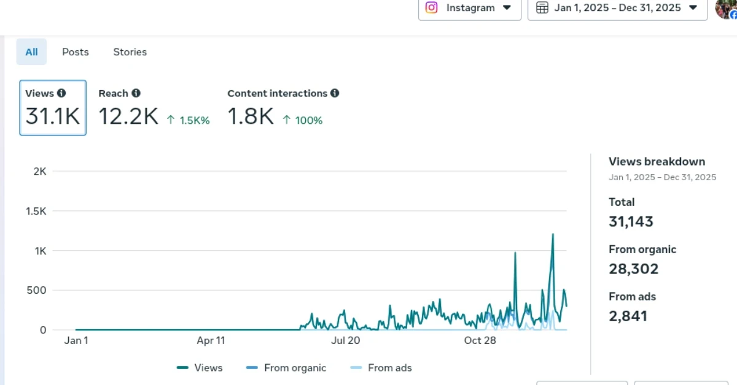Viewport: 737px width, 385px height.
Task: Click the info icon next to Views
Action: pyautogui.click(x=61, y=93)
